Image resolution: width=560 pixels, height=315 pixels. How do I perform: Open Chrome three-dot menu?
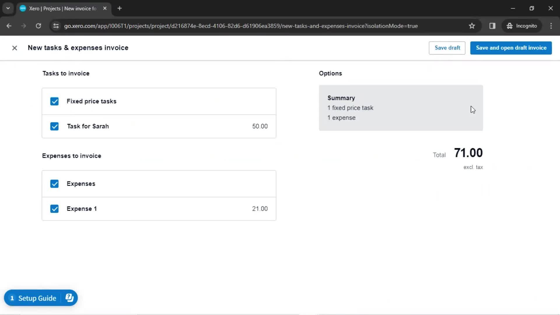click(x=551, y=26)
